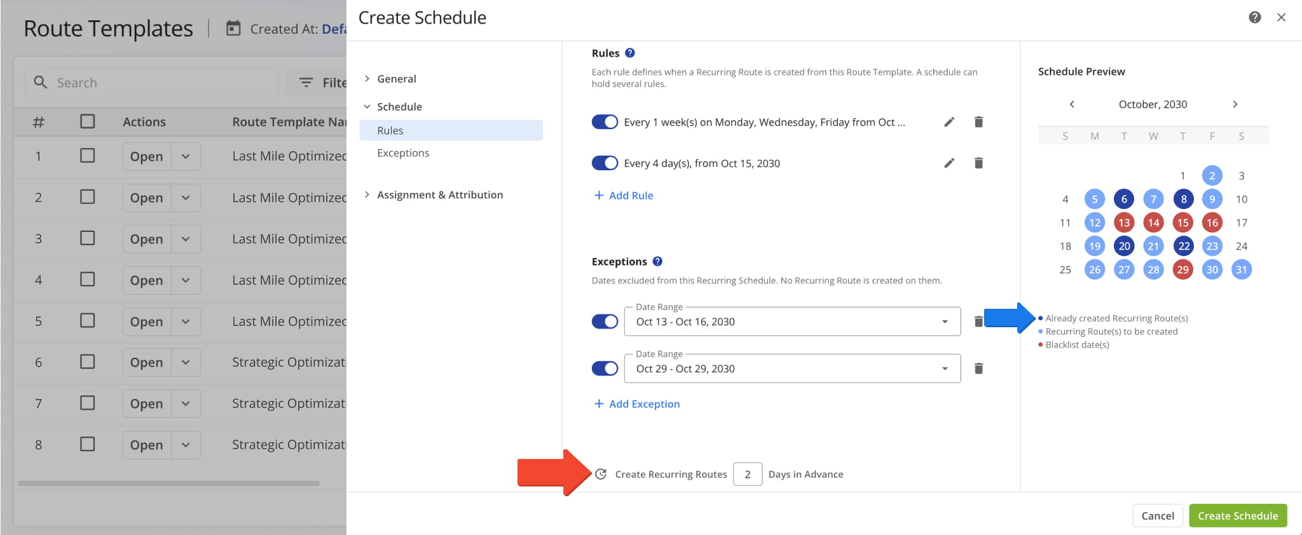
Task: Click the Days in Advance number field
Action: click(x=748, y=474)
